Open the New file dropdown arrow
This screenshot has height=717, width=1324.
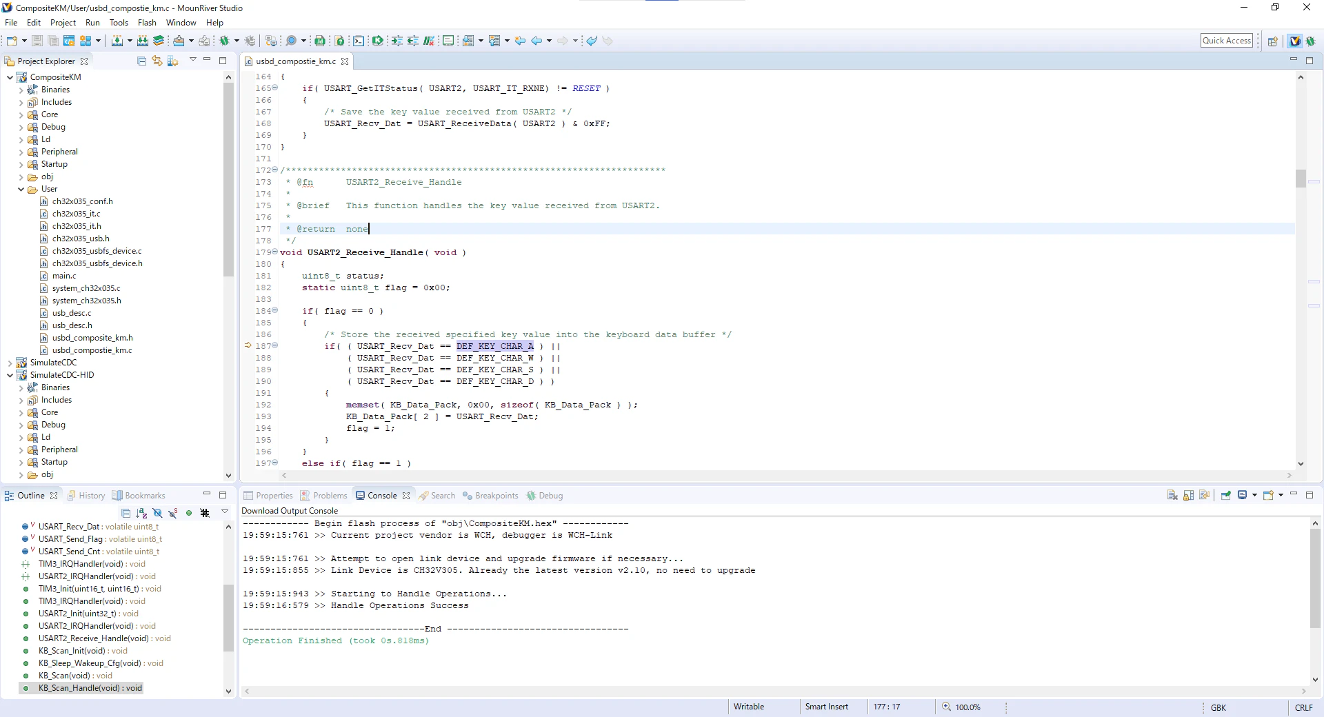[25, 41]
